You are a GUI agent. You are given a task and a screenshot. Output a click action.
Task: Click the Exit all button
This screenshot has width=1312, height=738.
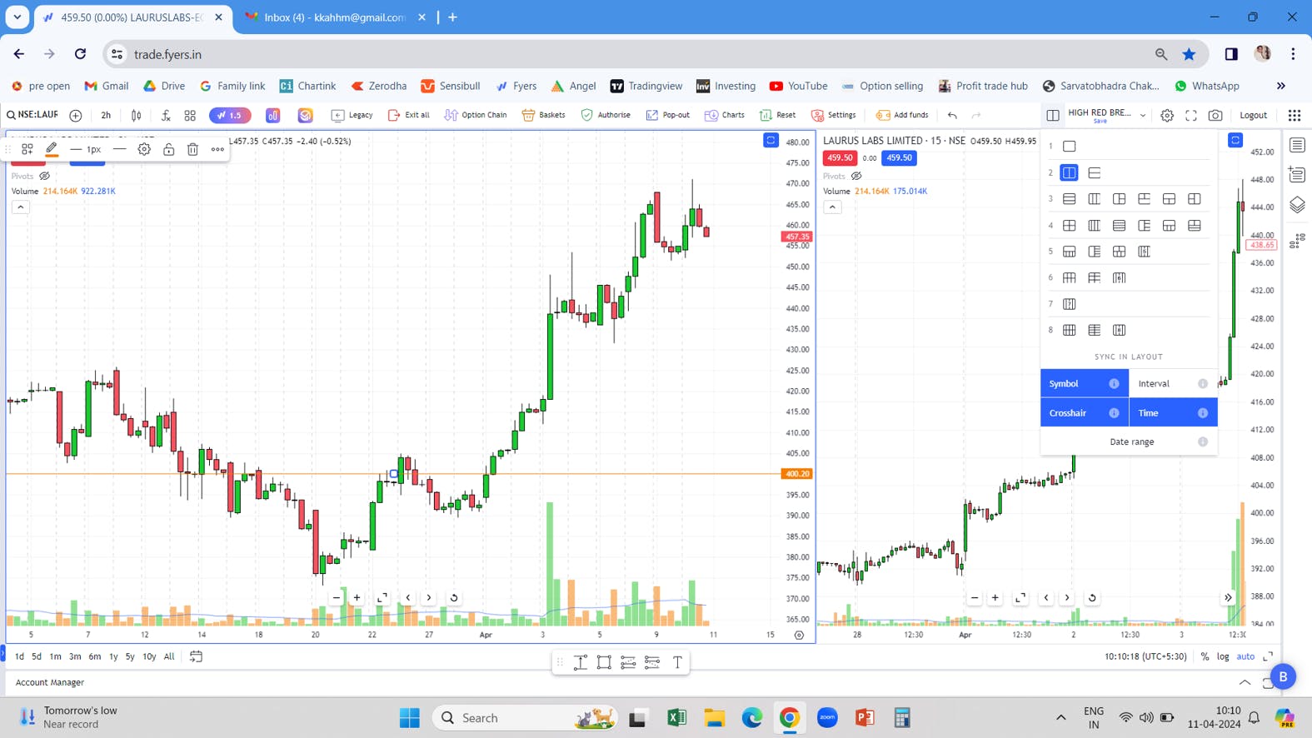(409, 115)
